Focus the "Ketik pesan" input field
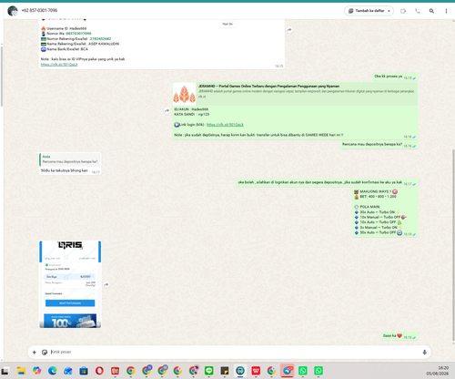The image size is (455, 379). [234, 352]
